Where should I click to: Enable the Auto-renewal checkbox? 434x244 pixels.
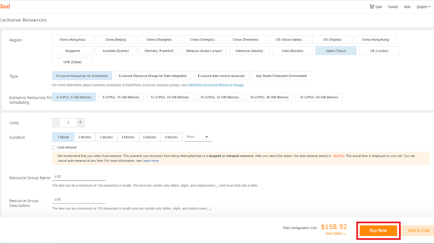(x=54, y=147)
